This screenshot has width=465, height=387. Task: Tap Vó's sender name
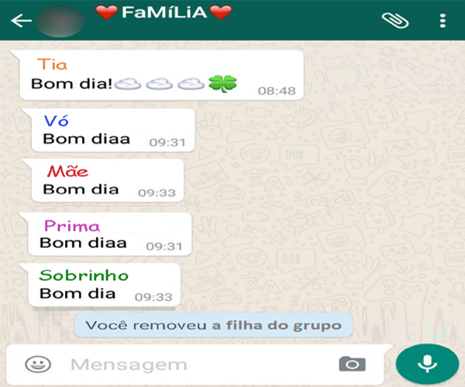(56, 121)
